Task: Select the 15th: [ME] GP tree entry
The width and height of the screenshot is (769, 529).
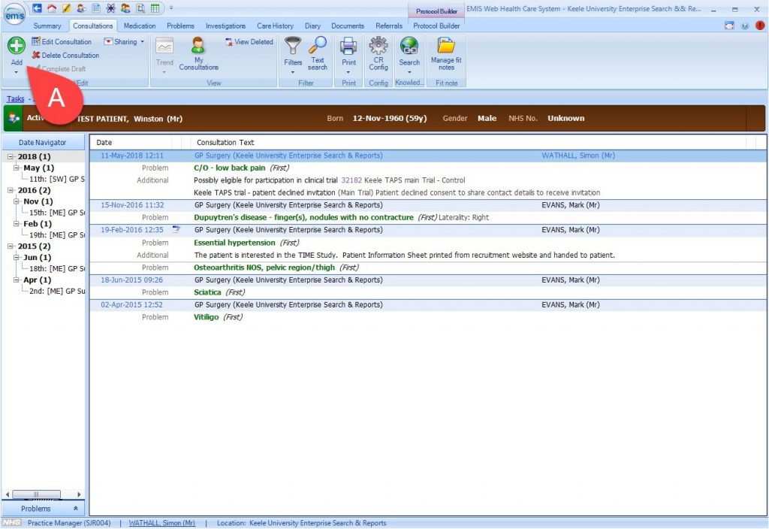Action: 57,213
